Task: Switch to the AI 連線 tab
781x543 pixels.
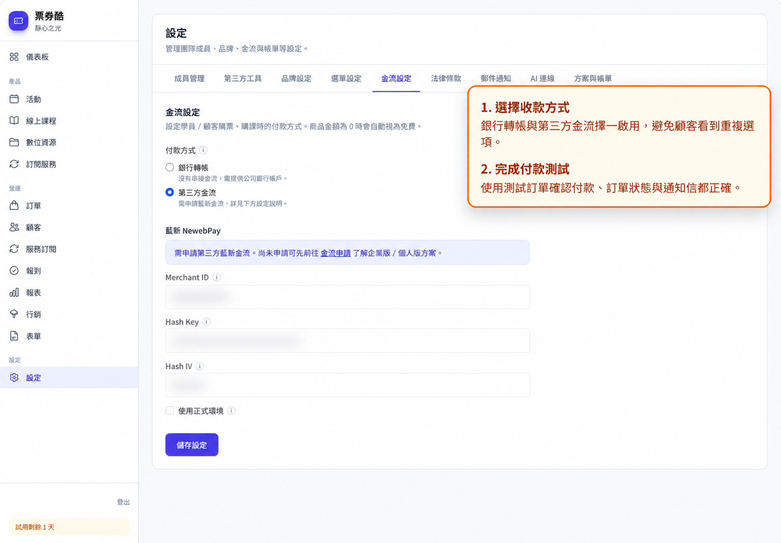Action: pos(542,78)
